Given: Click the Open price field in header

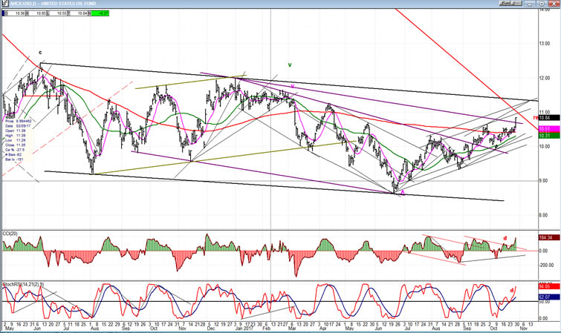Looking at the screenshot, I should tap(22, 13).
